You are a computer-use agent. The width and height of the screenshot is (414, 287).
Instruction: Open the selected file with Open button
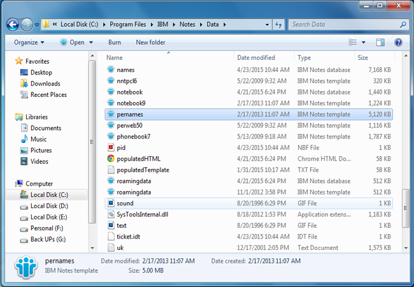pos(72,42)
